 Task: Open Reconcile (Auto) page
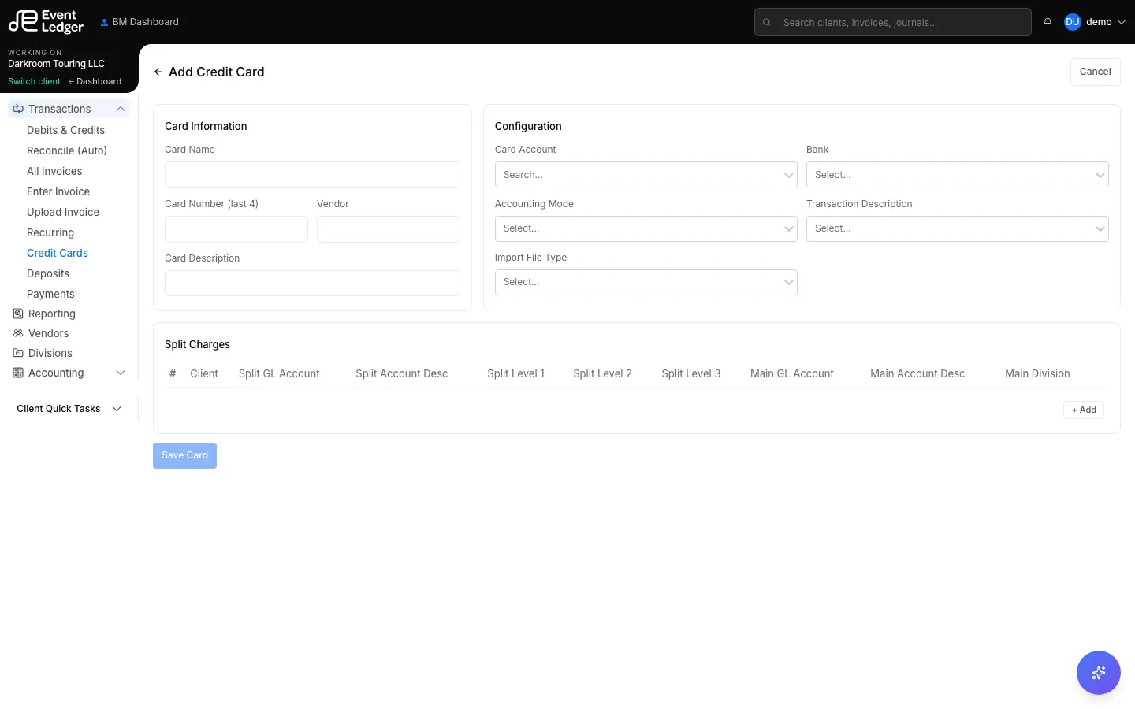click(x=67, y=150)
